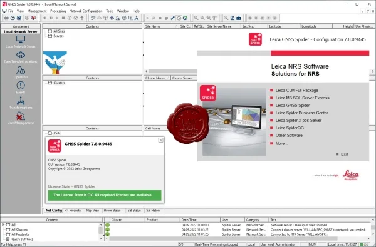This screenshot has height=247, width=376.
Task: Open the Operators sidebar icon
Action: pyautogui.click(x=21, y=70)
